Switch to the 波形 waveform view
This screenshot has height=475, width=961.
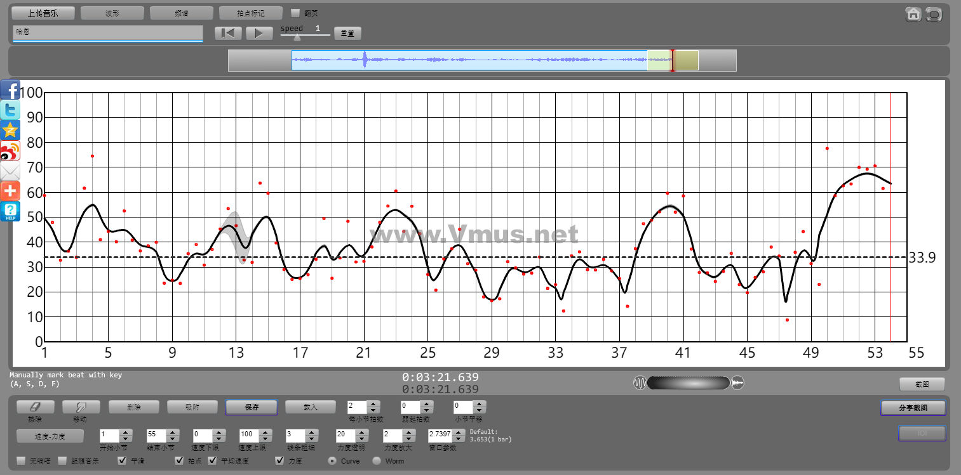112,13
